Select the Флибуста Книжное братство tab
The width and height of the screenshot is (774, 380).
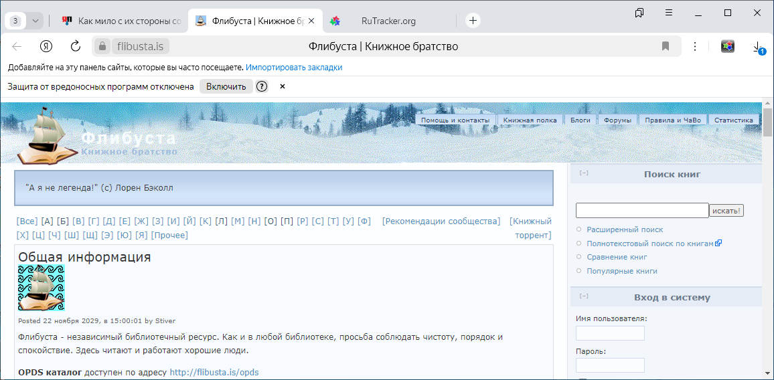coord(256,21)
